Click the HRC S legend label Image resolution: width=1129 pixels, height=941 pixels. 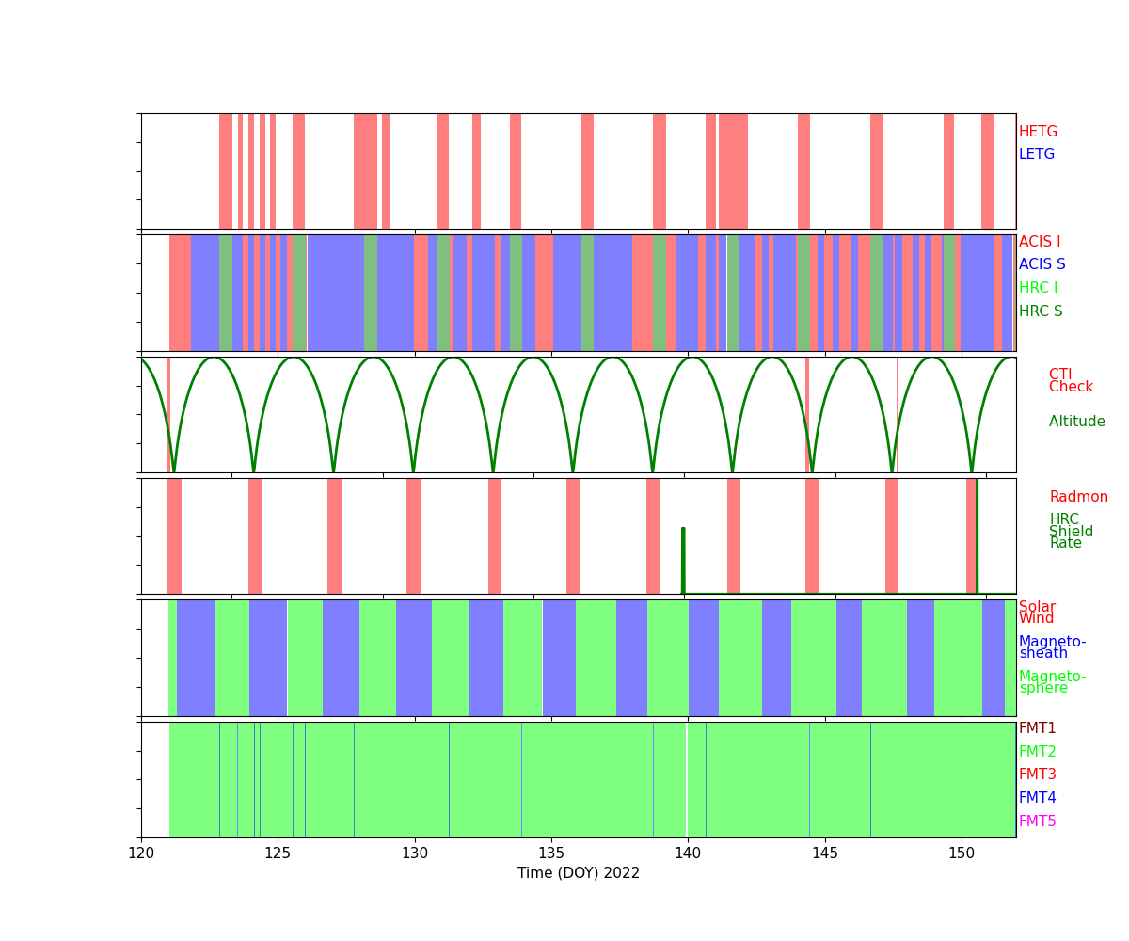pyautogui.click(x=1040, y=311)
